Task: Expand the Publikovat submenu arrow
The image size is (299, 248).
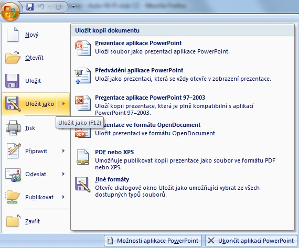Action: 63,197
